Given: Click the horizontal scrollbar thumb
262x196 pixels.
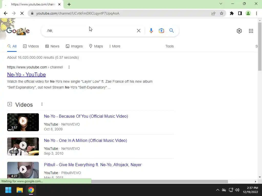Looking at the screenshot, I should [160, 181].
